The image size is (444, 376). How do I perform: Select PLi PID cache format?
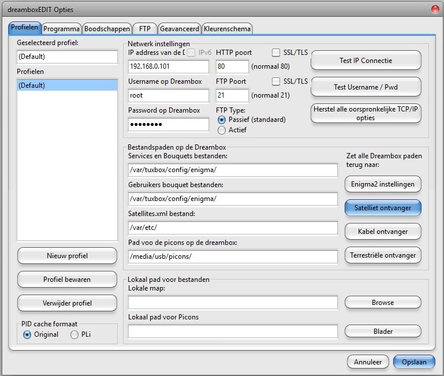74,334
